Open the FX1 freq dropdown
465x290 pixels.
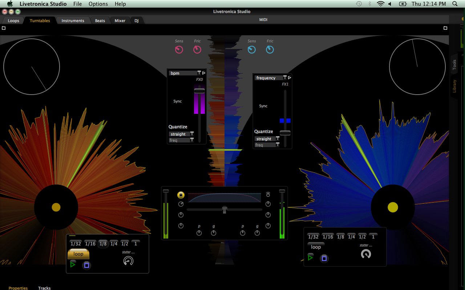click(x=267, y=145)
